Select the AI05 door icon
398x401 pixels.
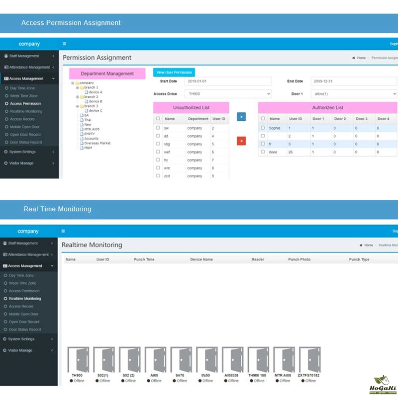(156, 359)
